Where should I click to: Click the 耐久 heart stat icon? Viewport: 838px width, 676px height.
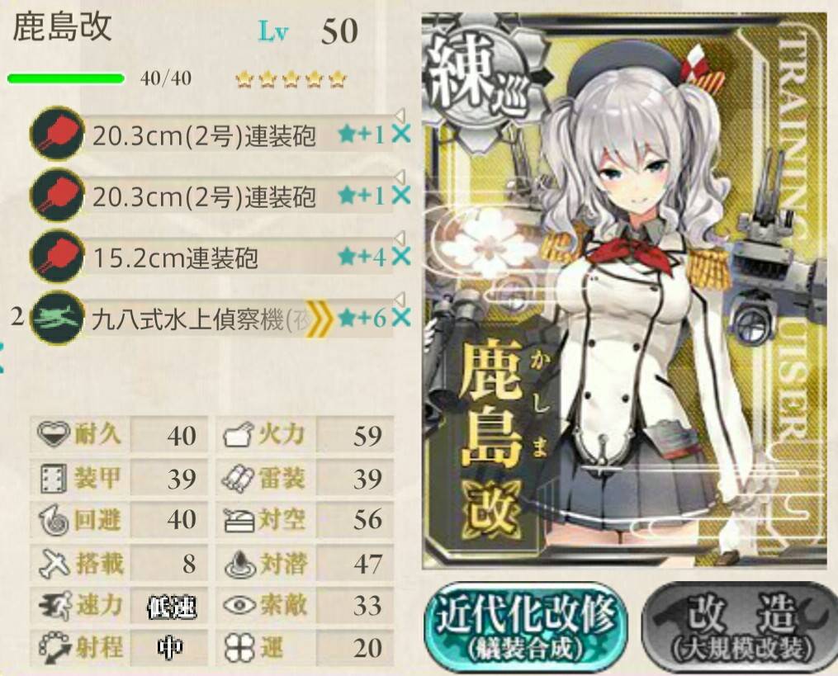[x=54, y=434]
